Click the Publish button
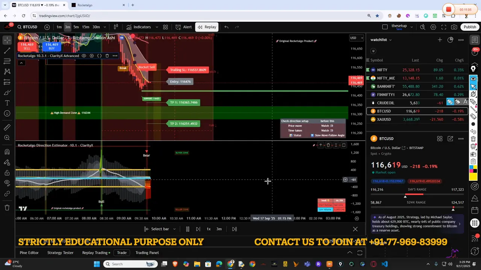 (x=470, y=27)
